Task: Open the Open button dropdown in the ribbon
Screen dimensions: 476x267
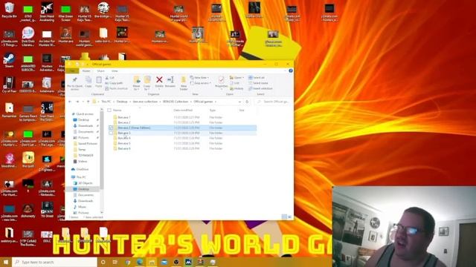Action: pos(237,78)
